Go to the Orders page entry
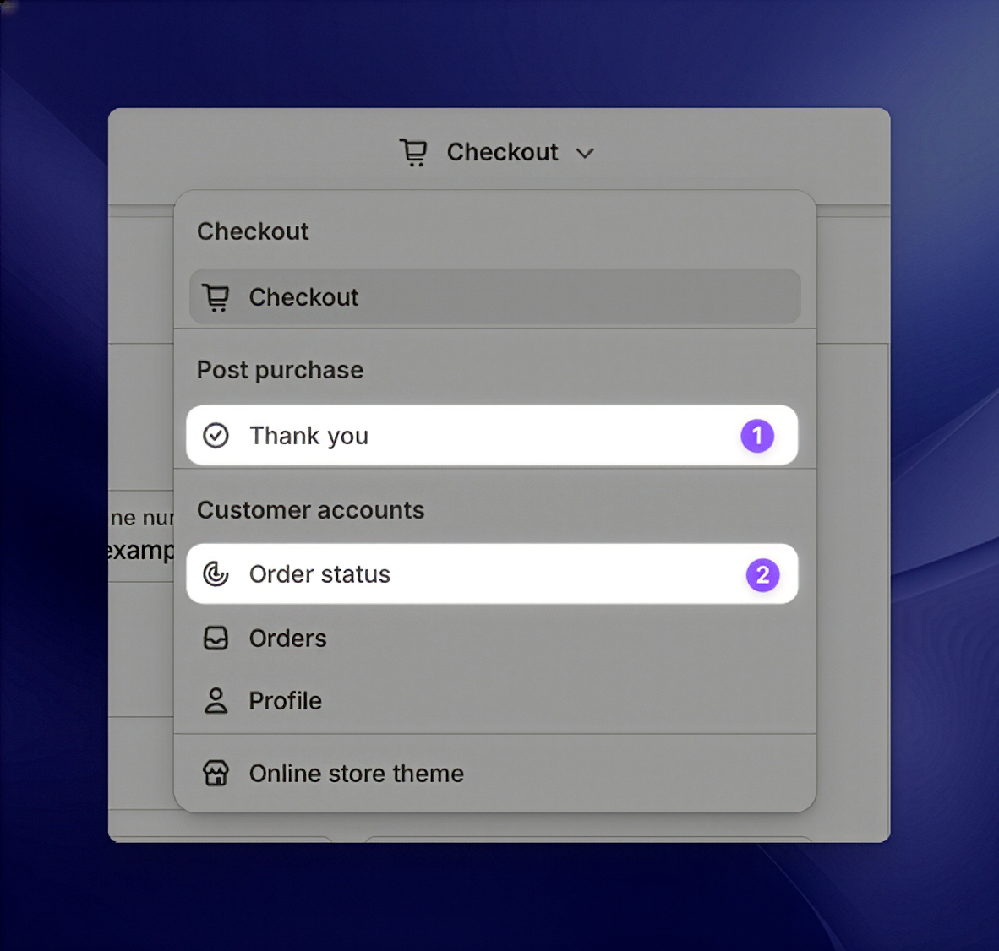Image resolution: width=999 pixels, height=951 pixels. click(x=287, y=639)
